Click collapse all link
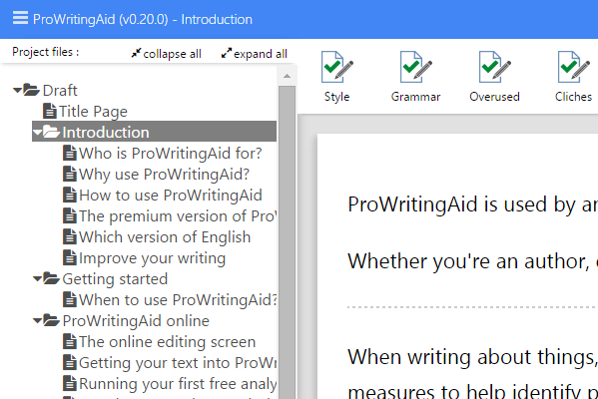 [x=167, y=54]
